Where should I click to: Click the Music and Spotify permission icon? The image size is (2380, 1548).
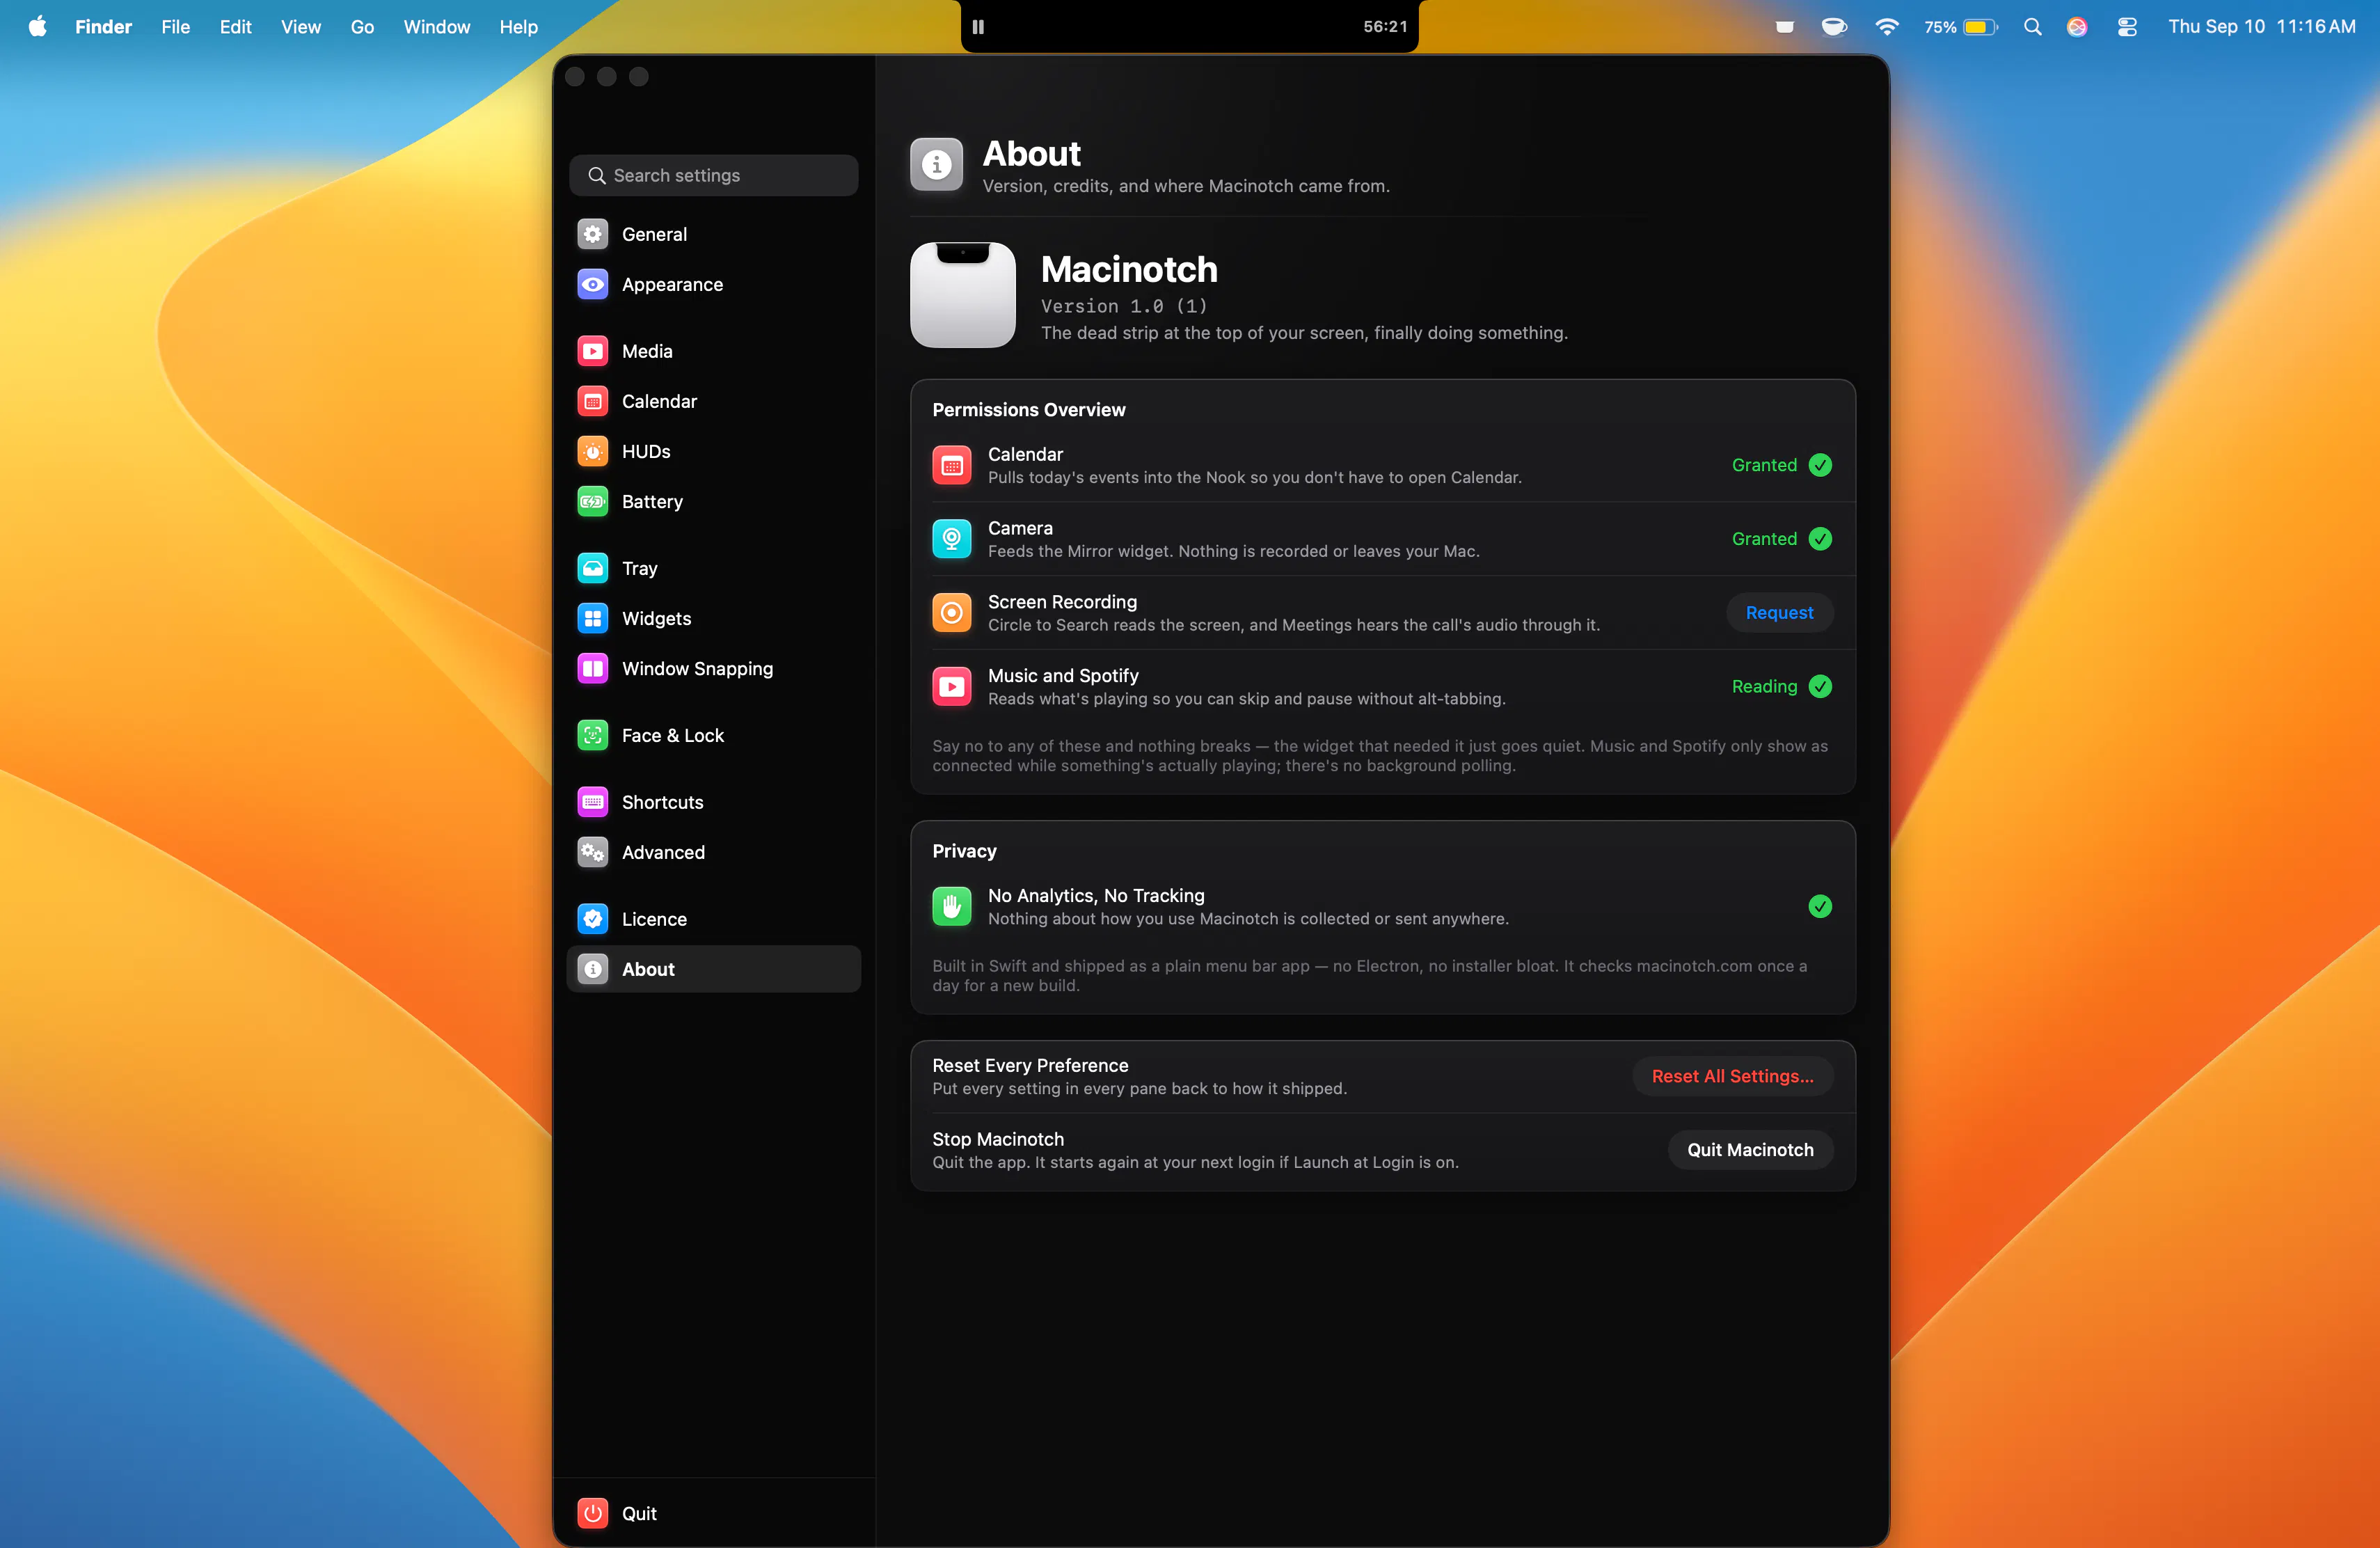coord(952,687)
